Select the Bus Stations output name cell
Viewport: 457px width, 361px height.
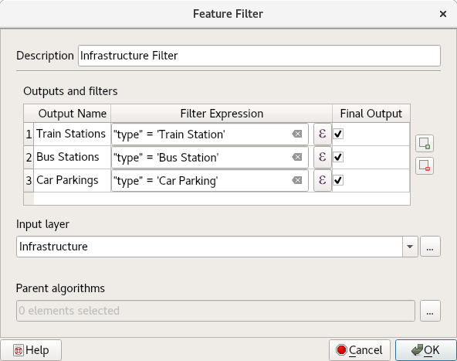[x=72, y=157]
